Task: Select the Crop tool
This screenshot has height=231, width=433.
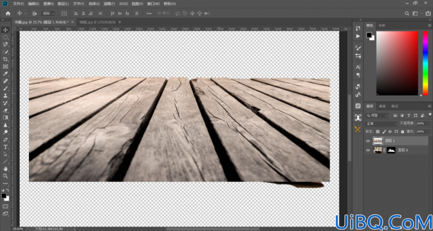Action: coord(6,59)
